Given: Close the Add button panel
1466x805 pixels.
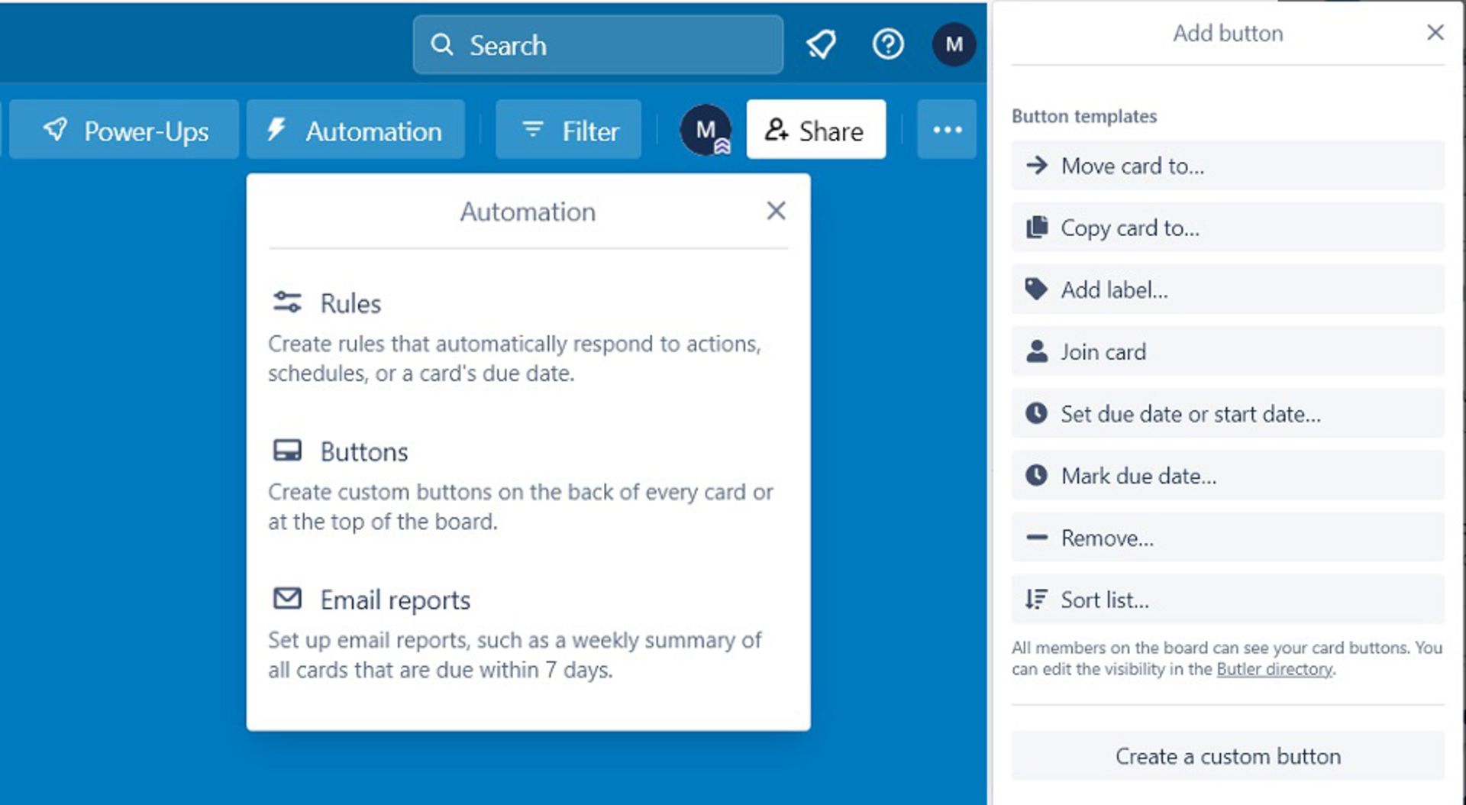Looking at the screenshot, I should tap(1435, 33).
